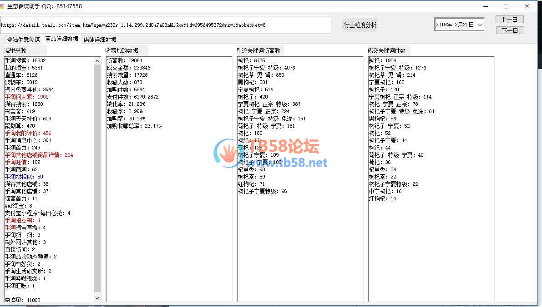This screenshot has height=307, width=542.
Task: Click transaction keyword 枸杞子宁夏 特级: 1276
Action: coord(398,68)
